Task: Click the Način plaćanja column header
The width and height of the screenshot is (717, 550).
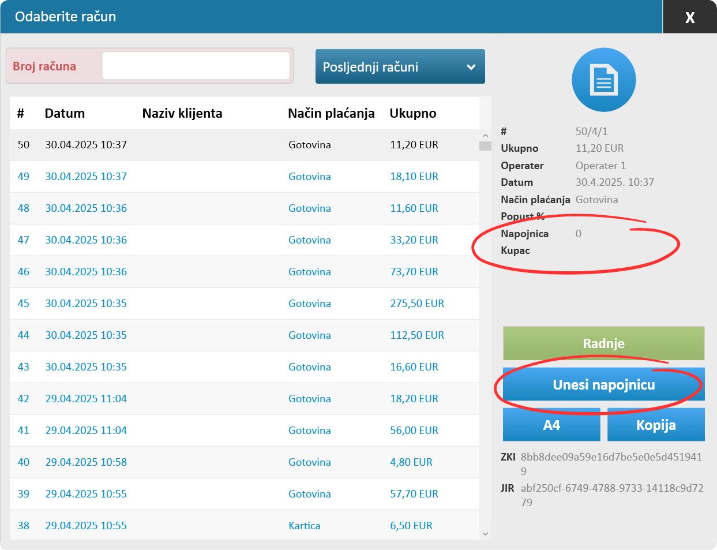Action: (331, 113)
